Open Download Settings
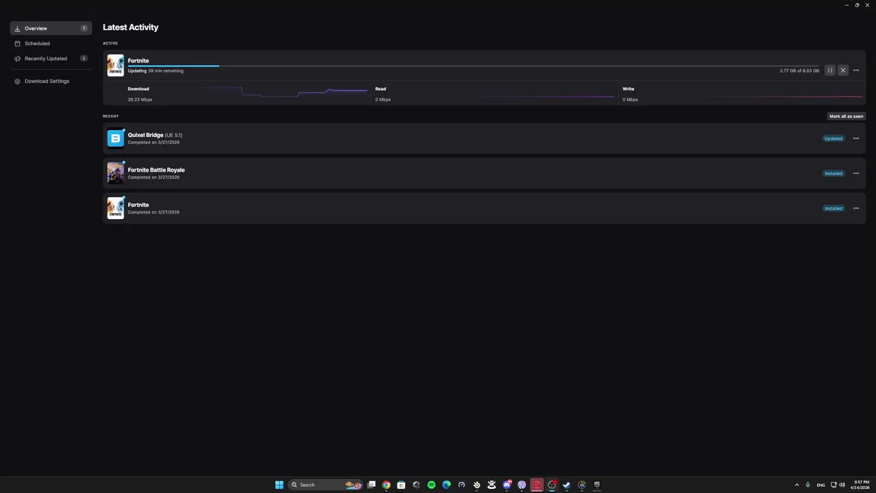This screenshot has width=876, height=493. pos(51,81)
